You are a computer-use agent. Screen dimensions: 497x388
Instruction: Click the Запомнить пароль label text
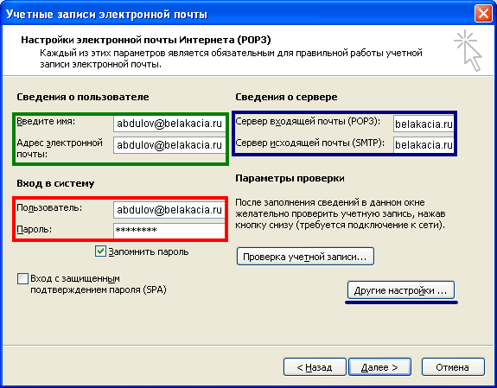point(149,251)
